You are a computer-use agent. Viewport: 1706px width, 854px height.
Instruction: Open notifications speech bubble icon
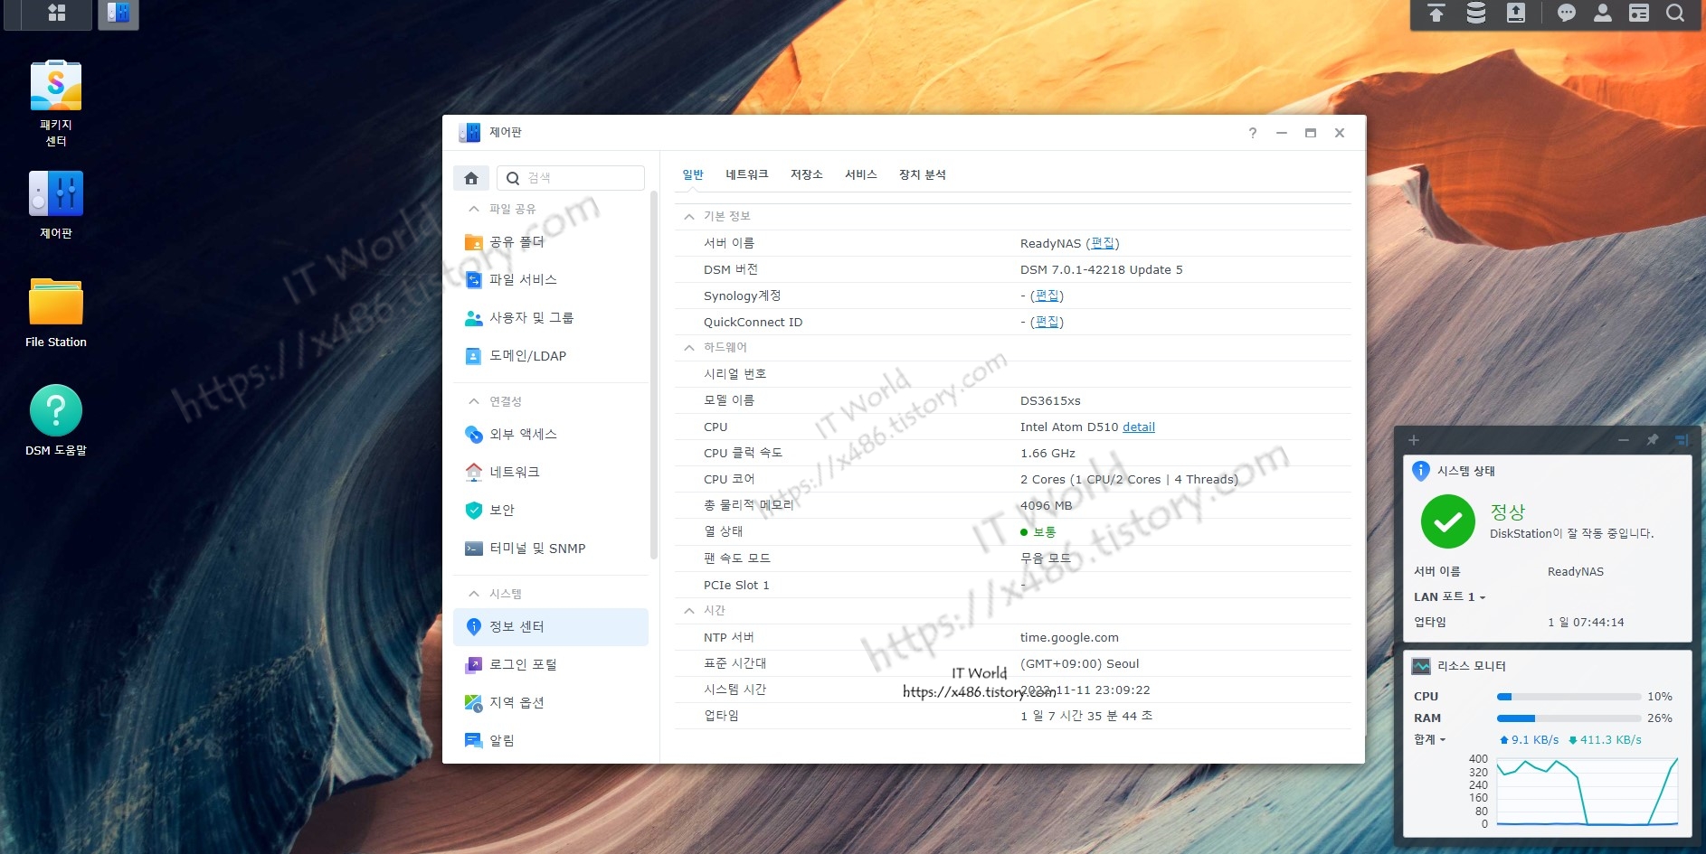pyautogui.click(x=1567, y=13)
